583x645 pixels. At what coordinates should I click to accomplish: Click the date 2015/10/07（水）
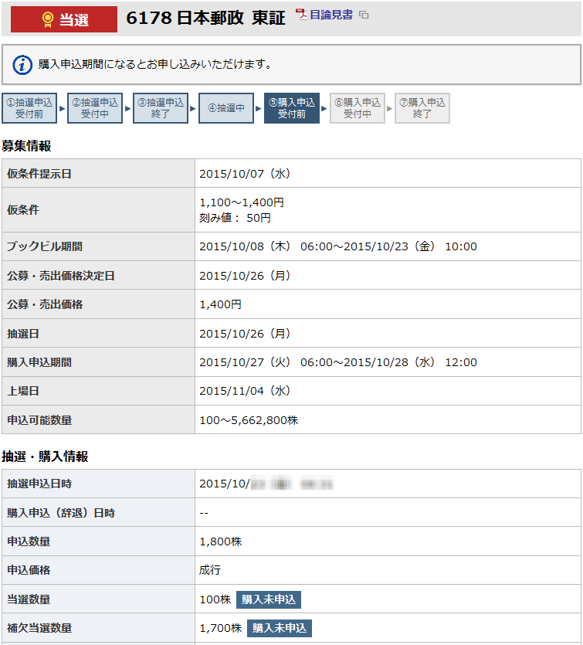pos(246,174)
